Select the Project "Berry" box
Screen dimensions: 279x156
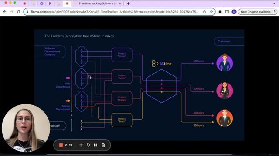coord(122,120)
